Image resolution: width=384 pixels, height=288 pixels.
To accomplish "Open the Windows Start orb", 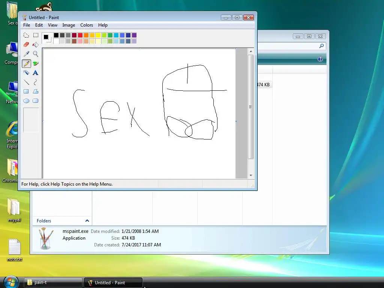I will coord(11,282).
